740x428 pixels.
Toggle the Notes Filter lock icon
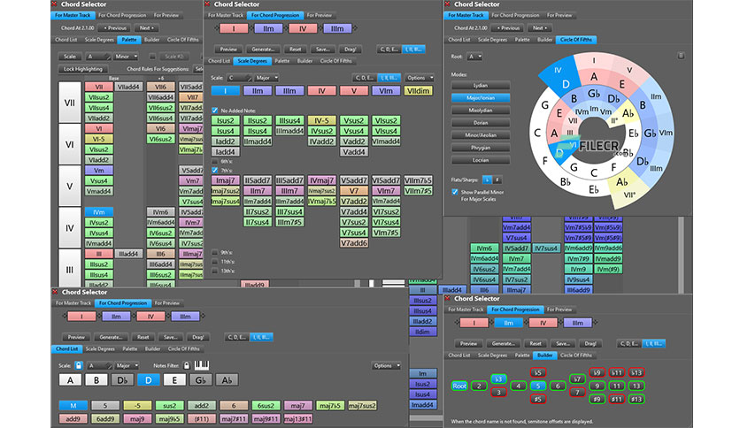tap(187, 365)
